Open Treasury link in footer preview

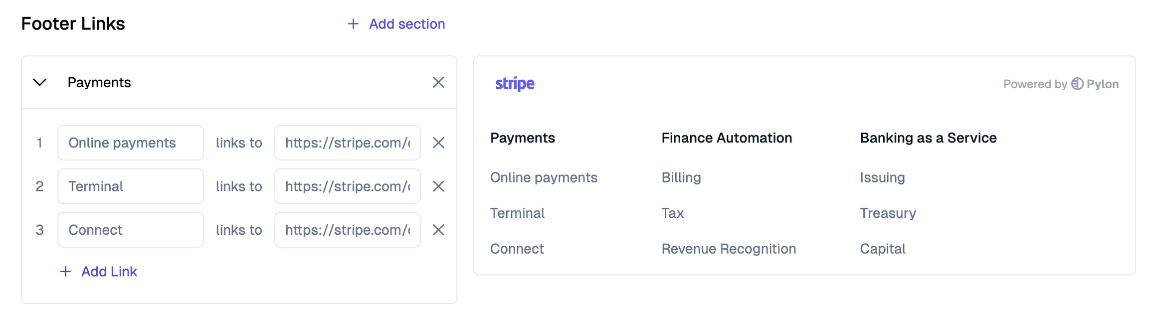[888, 213]
